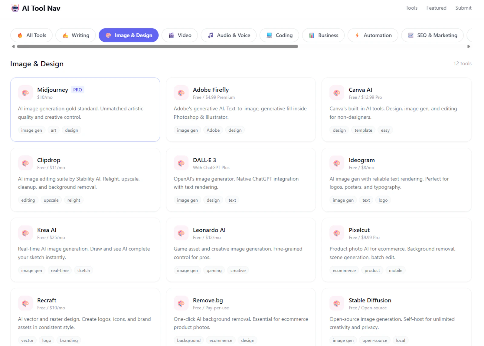Open the Canva AI tool title
This screenshot has height=346, width=484.
pos(360,90)
